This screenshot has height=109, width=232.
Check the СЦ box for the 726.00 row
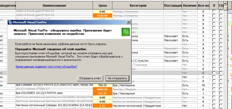coord(221,93)
